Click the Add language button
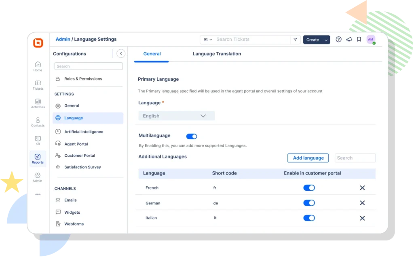 tap(308, 158)
